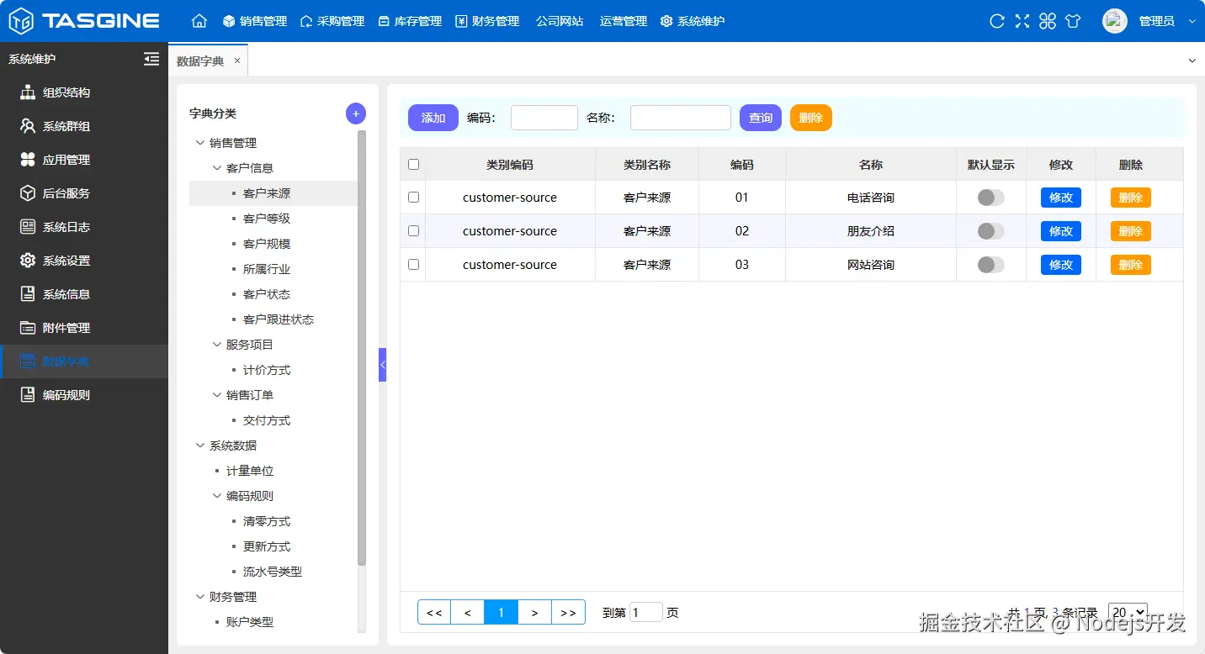Close the 数据字典 tab
The height and width of the screenshot is (654, 1205).
click(236, 60)
